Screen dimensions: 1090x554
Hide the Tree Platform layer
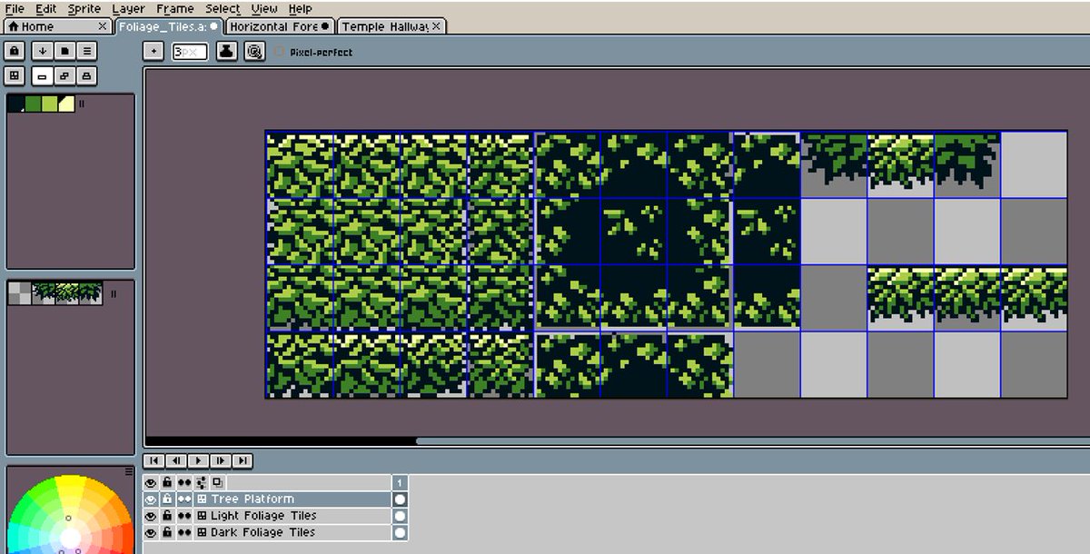[x=151, y=500]
